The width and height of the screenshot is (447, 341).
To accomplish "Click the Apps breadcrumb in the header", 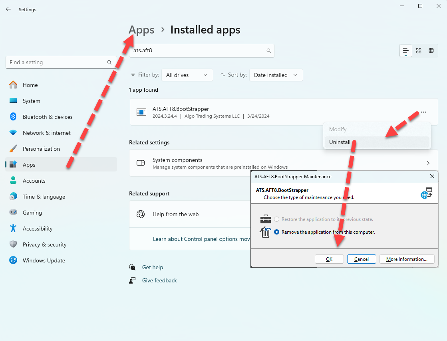I will pyautogui.click(x=141, y=30).
